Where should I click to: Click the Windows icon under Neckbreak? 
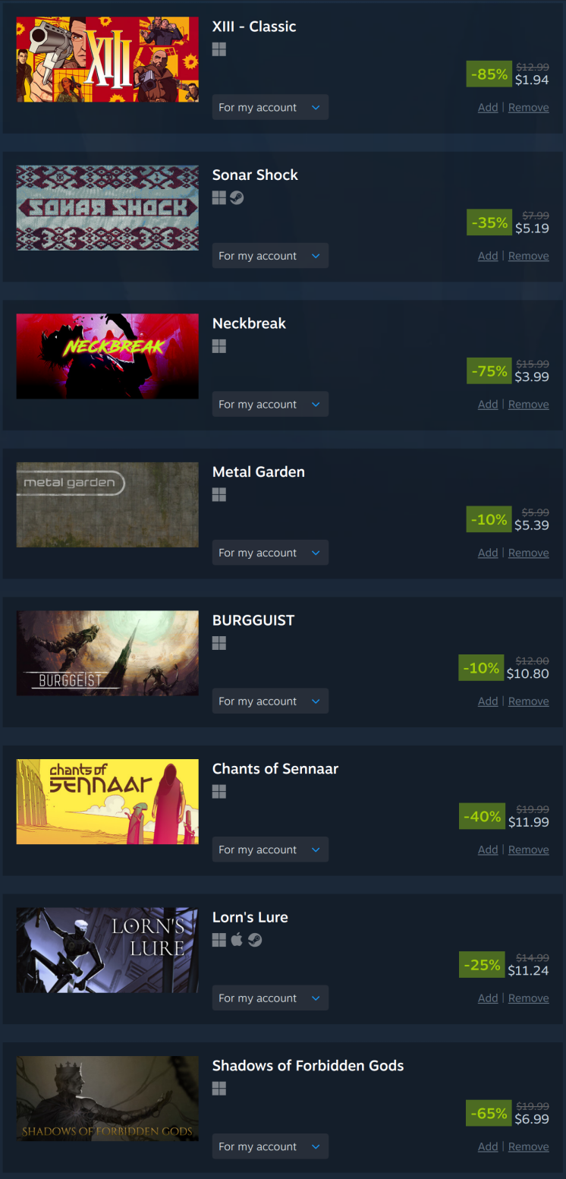219,346
